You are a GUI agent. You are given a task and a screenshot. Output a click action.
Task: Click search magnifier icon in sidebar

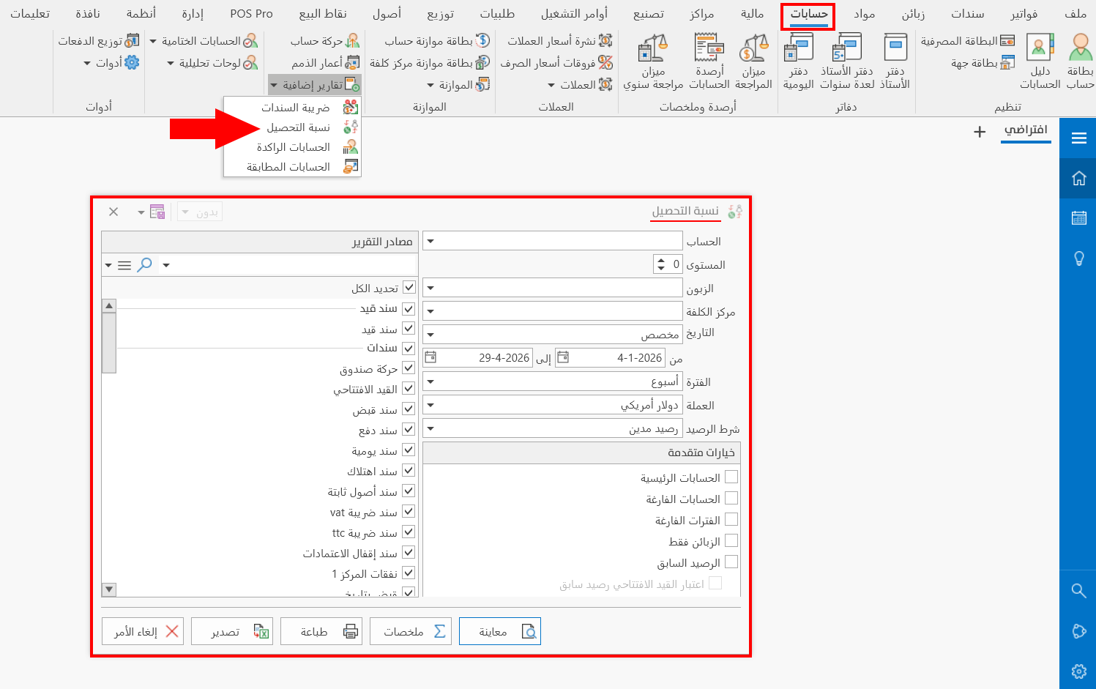click(1078, 590)
